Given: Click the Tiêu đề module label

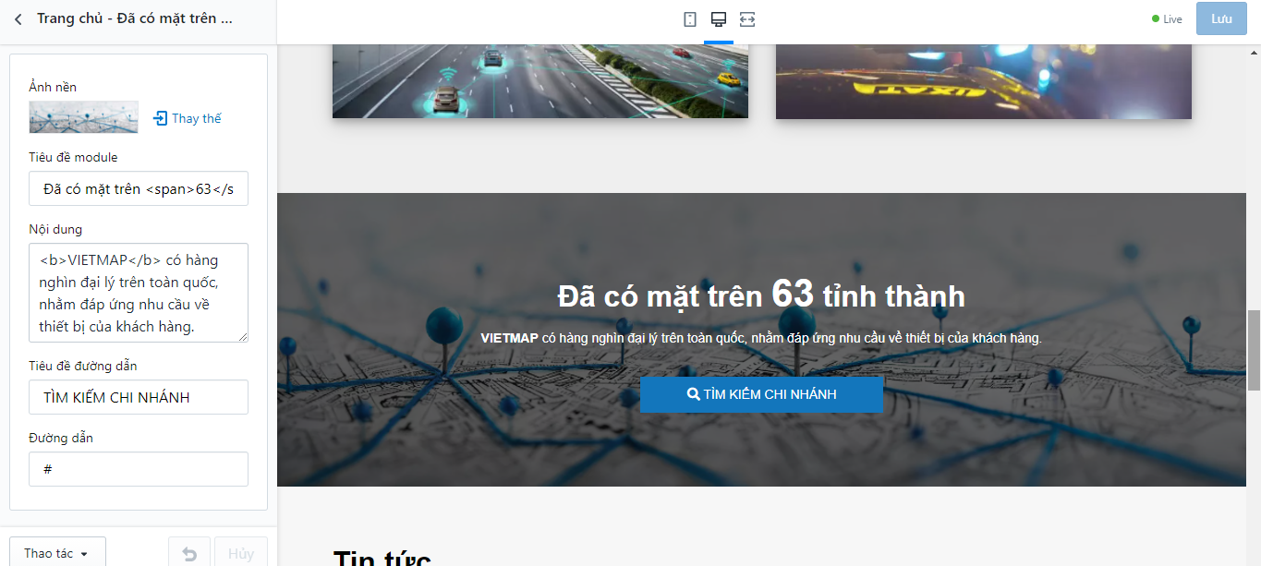Looking at the screenshot, I should click(x=73, y=157).
